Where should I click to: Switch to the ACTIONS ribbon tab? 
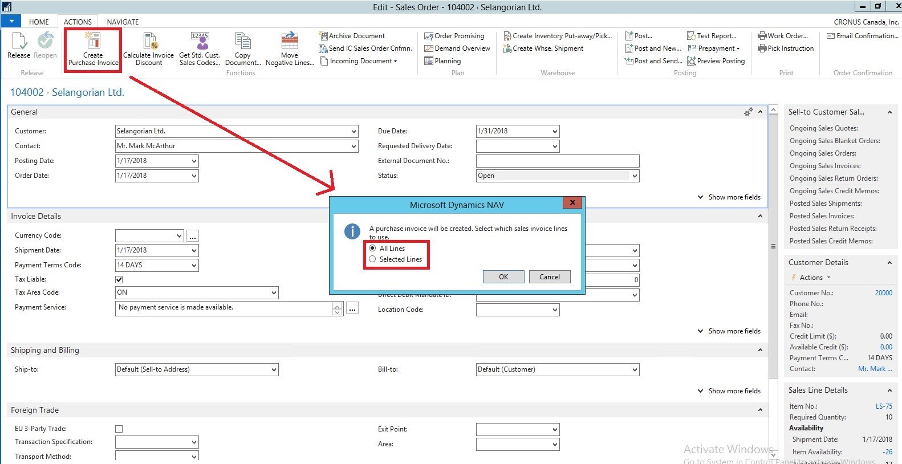point(78,22)
